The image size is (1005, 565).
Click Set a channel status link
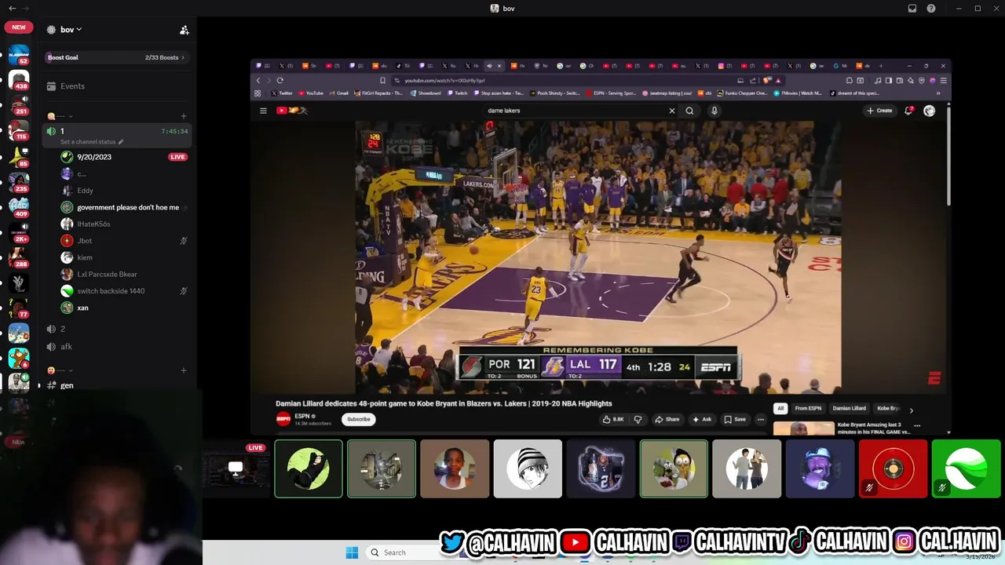92,142
